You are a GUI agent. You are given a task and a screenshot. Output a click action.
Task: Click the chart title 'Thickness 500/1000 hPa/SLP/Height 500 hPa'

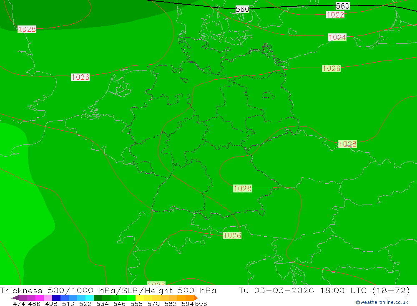click(108, 290)
